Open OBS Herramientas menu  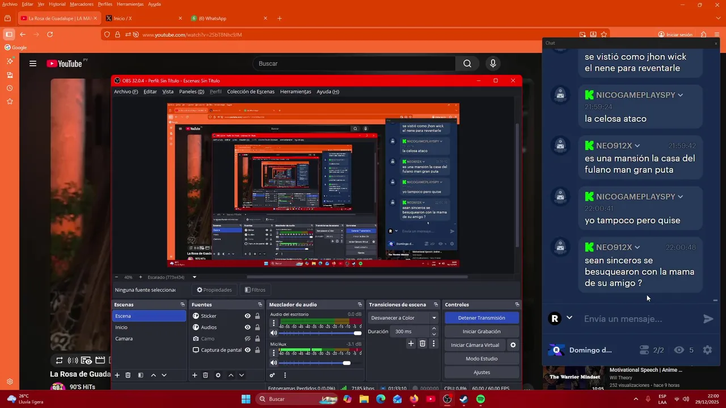tap(296, 92)
